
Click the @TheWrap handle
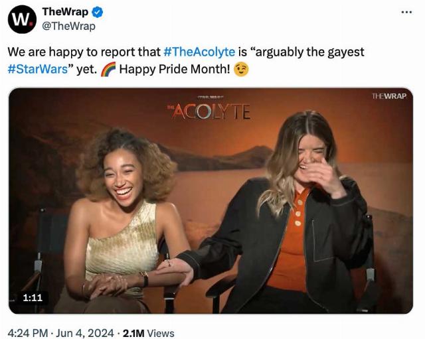(x=69, y=27)
